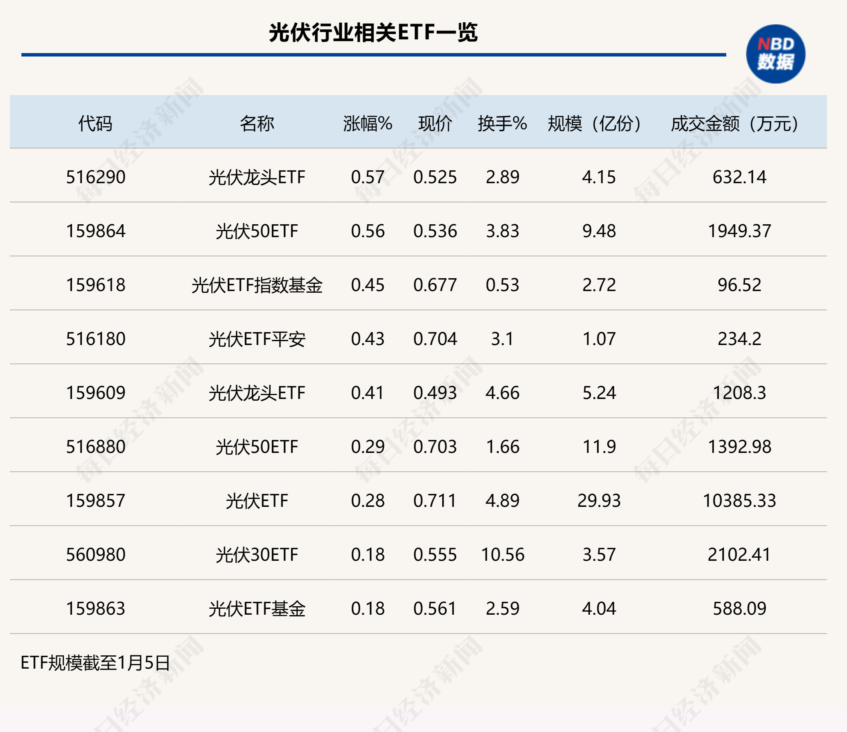The image size is (847, 732).
Task: Select code 516290 in the table
Action: (x=95, y=177)
